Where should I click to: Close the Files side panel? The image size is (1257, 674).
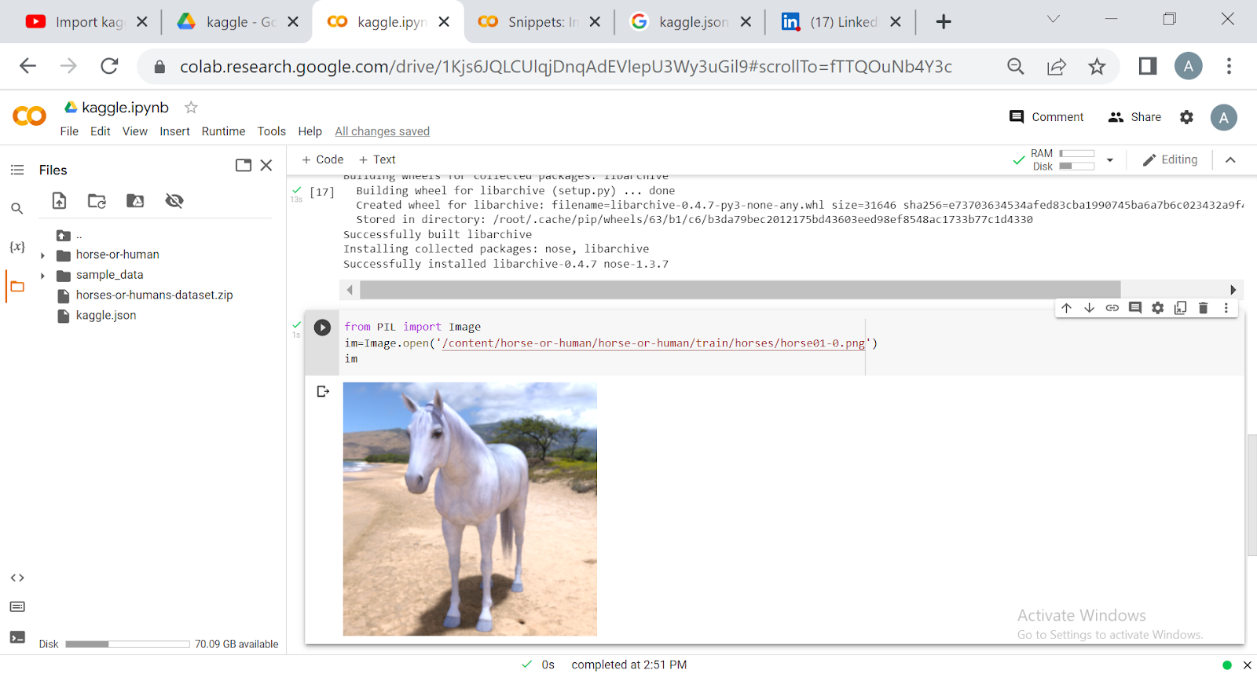click(266, 165)
